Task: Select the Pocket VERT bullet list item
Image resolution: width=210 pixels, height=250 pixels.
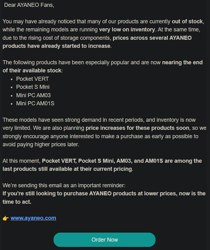Action: pos(32,79)
